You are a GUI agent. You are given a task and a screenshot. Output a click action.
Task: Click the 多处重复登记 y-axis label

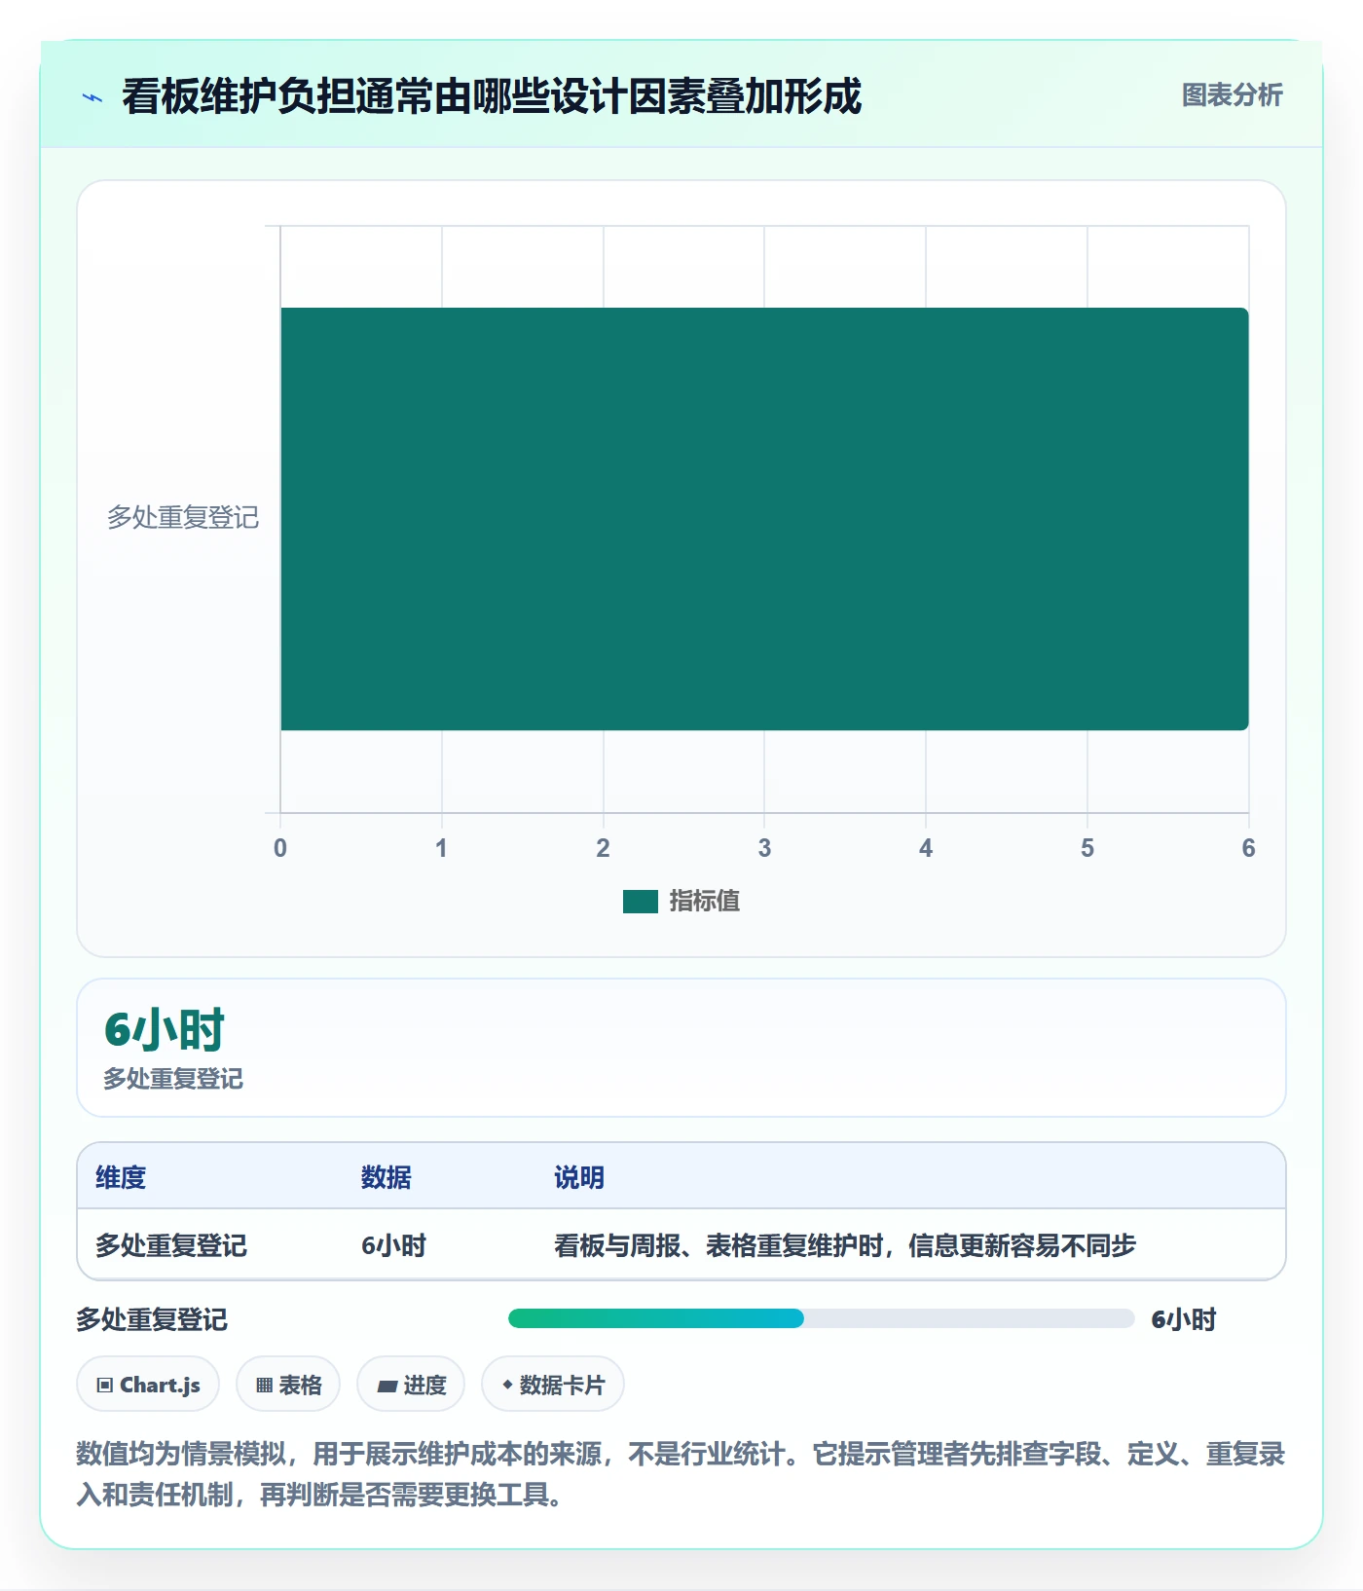183,517
